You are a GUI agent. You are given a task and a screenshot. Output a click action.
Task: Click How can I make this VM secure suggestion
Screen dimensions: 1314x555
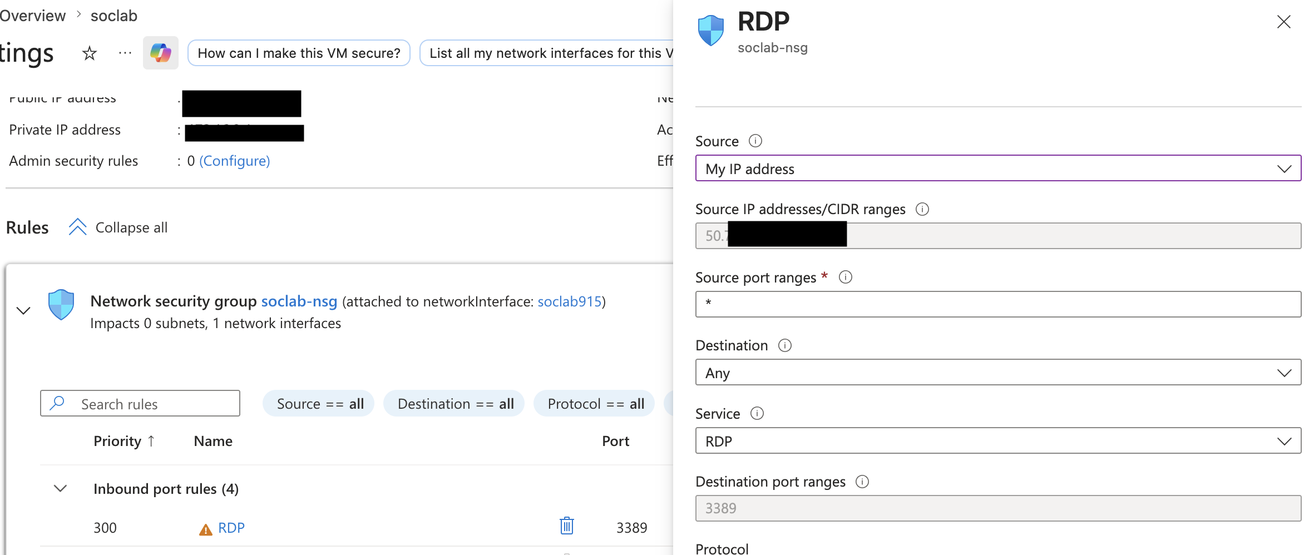[299, 53]
